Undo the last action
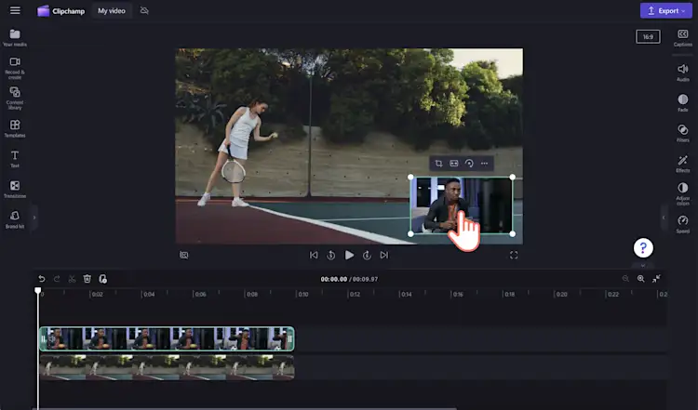 [41, 279]
